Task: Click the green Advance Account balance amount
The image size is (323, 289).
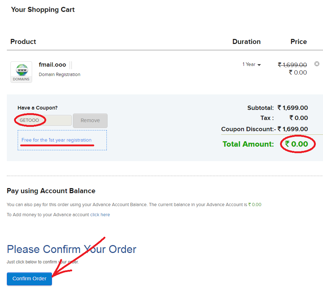Action: point(254,204)
